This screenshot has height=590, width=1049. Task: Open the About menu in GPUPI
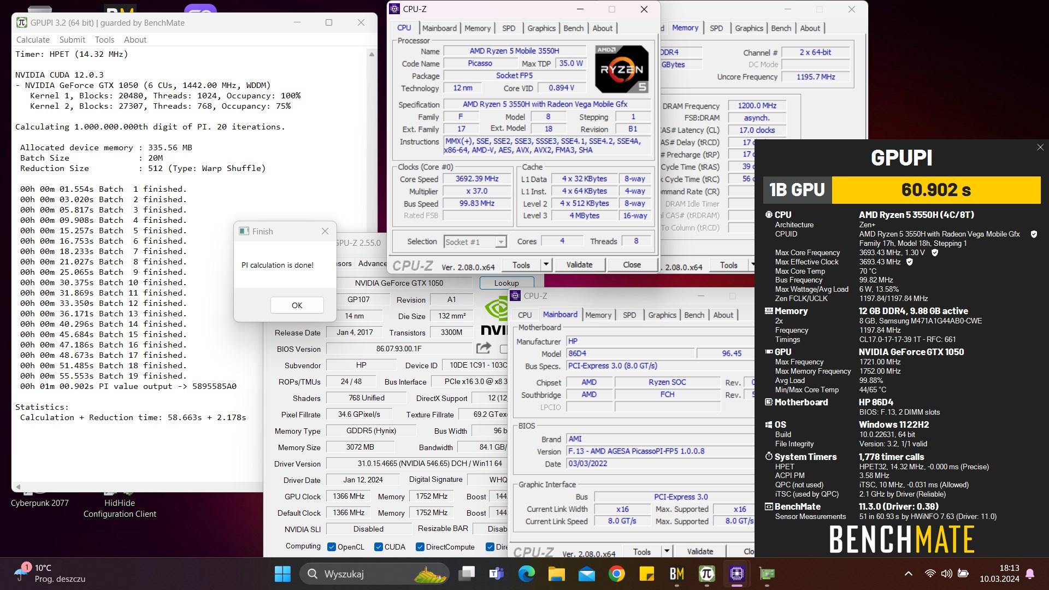point(135,40)
